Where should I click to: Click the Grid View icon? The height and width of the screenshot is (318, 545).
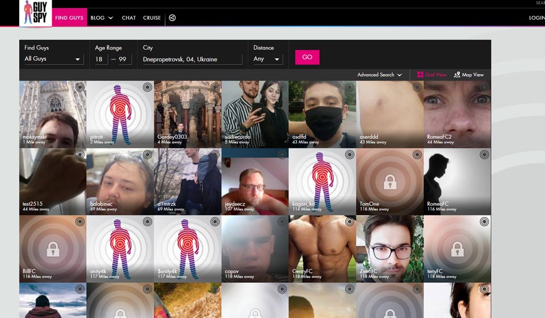coord(420,75)
